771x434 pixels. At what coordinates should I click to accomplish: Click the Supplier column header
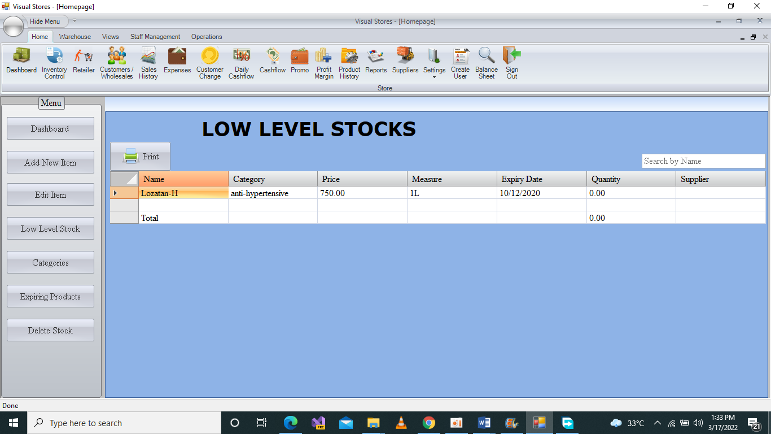click(x=721, y=179)
